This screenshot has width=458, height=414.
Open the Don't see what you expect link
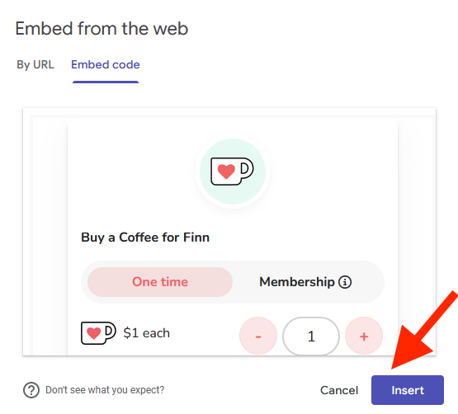pos(105,390)
